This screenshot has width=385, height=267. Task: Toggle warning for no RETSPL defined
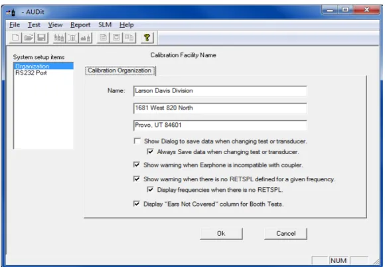coord(137,179)
